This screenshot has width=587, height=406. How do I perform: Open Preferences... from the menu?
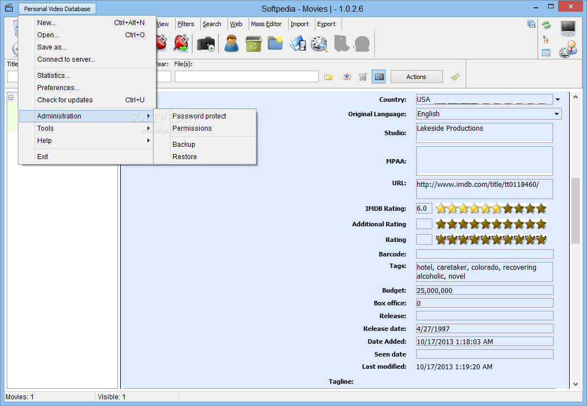point(87,88)
